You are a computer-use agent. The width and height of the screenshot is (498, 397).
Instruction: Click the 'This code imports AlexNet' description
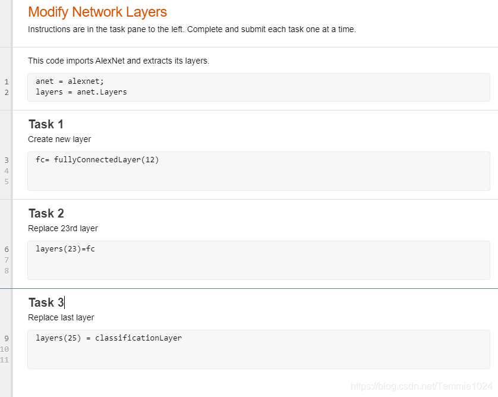pos(118,61)
